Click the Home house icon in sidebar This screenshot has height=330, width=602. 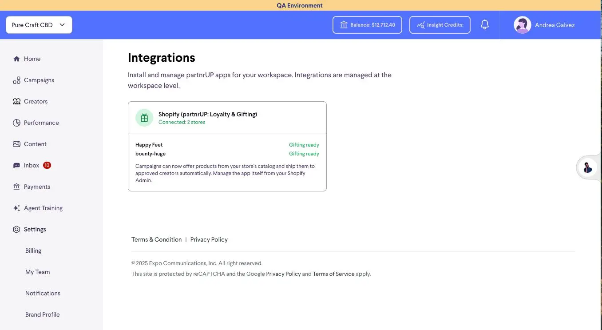click(x=16, y=59)
